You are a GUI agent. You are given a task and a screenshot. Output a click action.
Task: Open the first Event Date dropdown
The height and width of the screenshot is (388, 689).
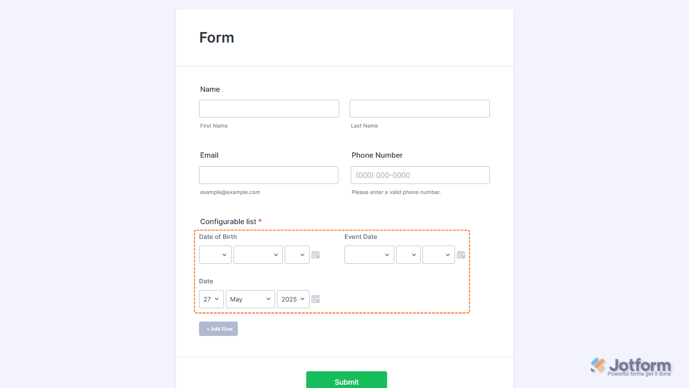[x=369, y=255]
